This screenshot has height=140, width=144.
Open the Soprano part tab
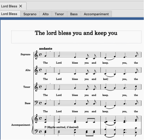coord(30,14)
